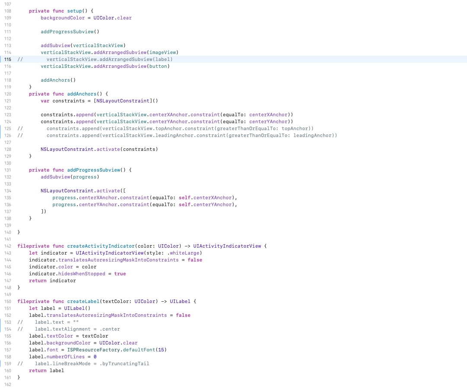
Task: Click 'addSubview(progress)' on line 132
Action: pyautogui.click(x=70, y=177)
